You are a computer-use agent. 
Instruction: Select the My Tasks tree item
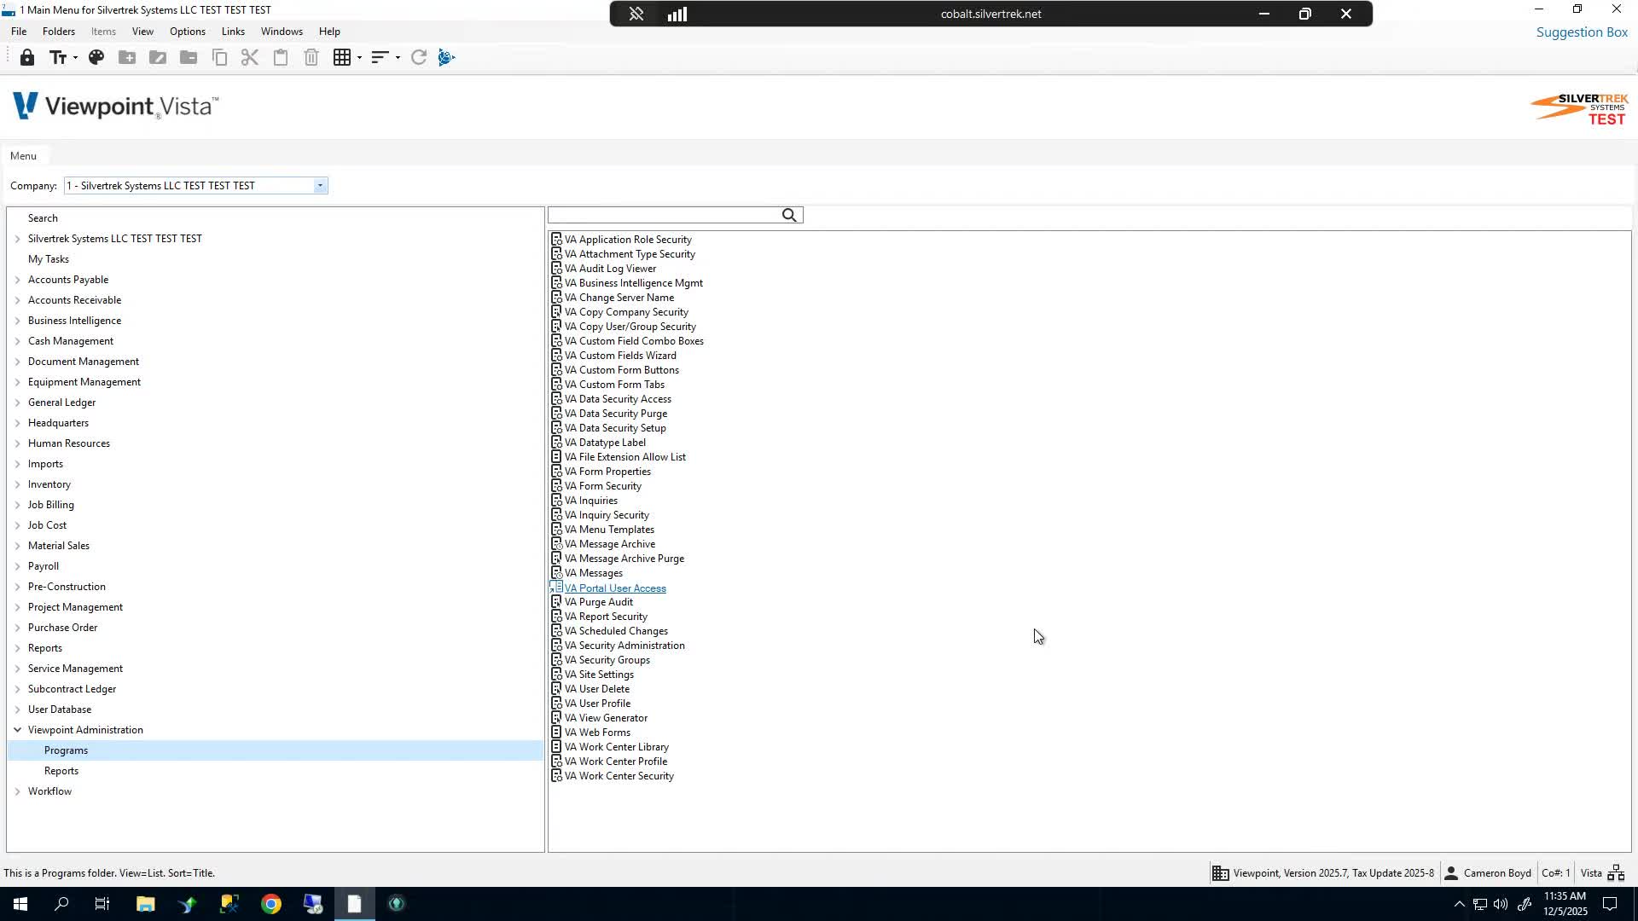tap(49, 259)
